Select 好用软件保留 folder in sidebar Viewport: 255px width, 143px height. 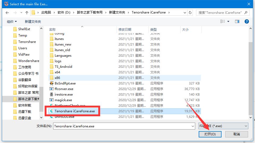(28, 86)
